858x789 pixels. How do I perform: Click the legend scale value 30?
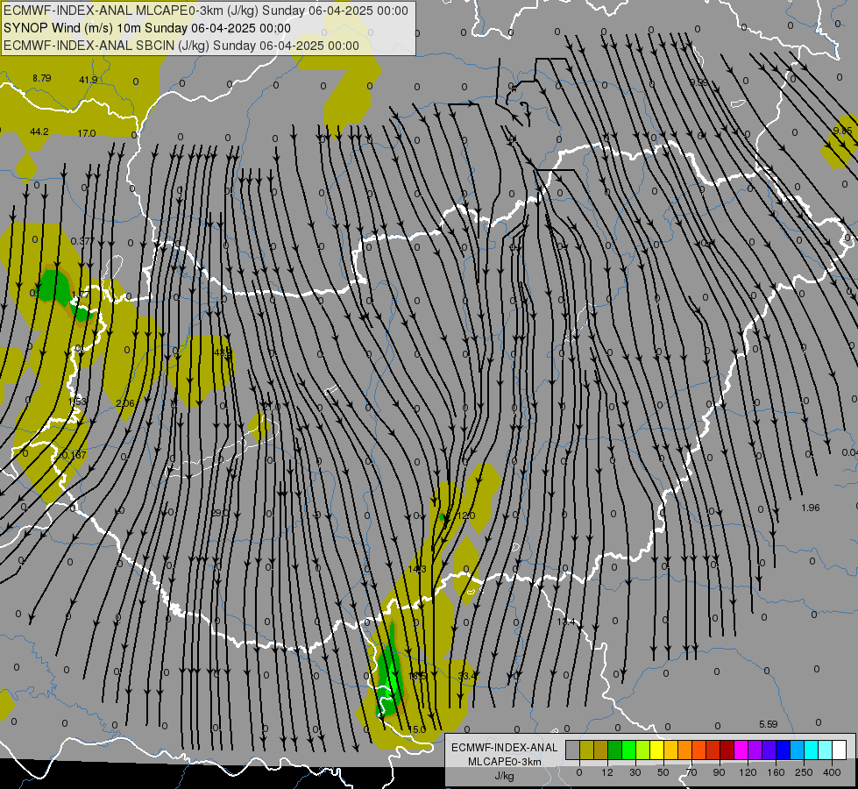click(x=635, y=772)
